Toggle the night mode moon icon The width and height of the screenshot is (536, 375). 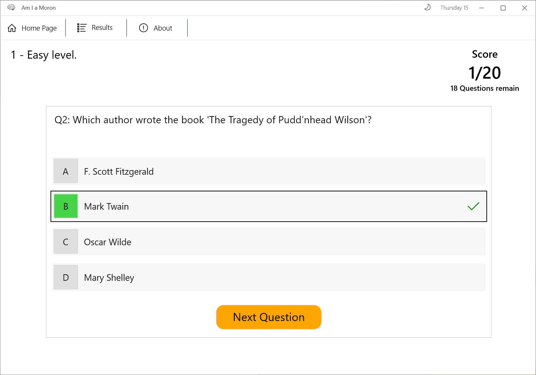[x=427, y=7]
